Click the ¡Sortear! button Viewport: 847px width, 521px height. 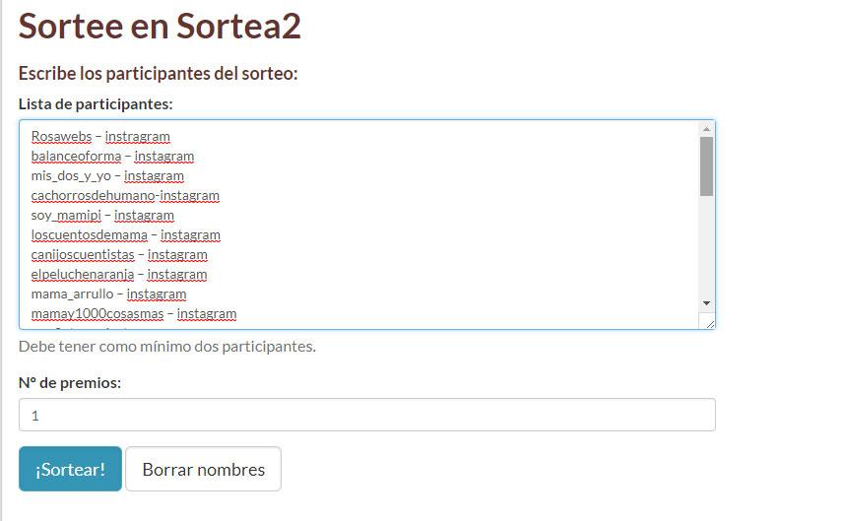(70, 469)
